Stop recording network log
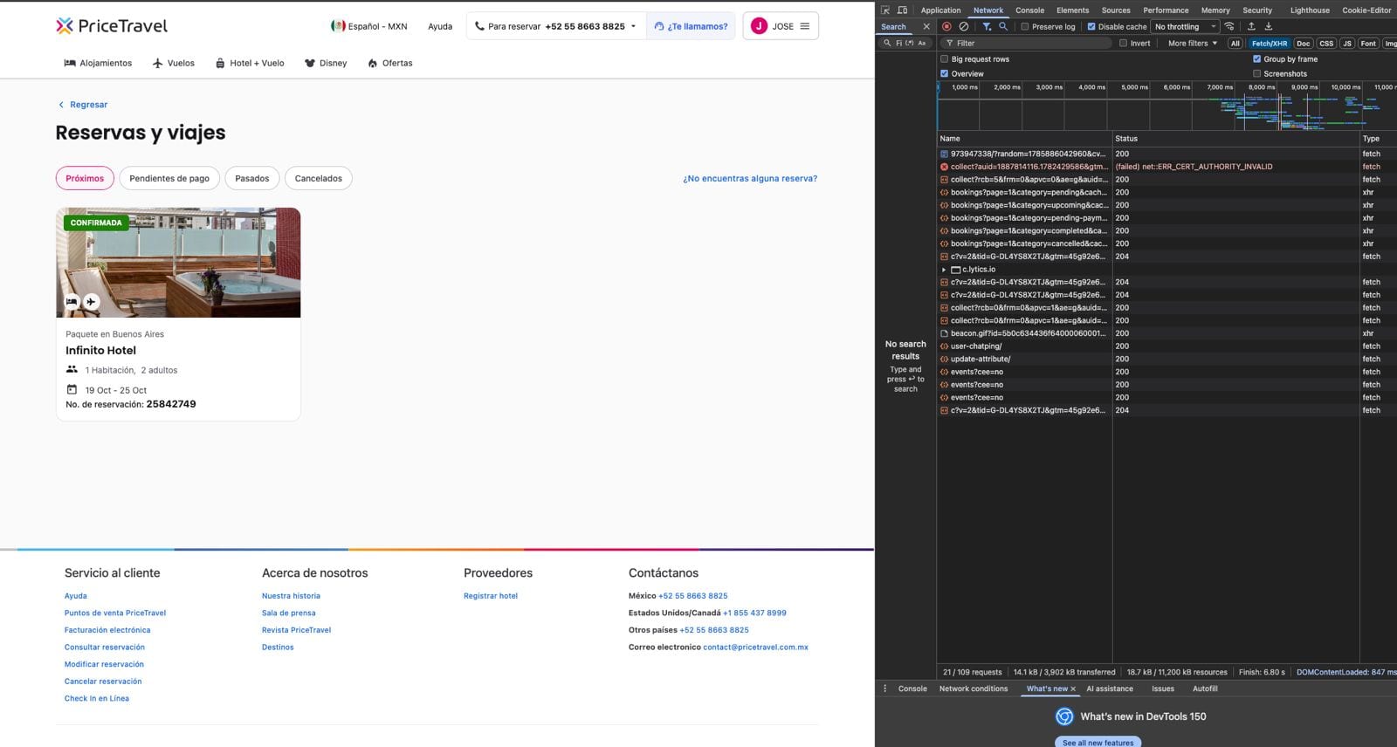 tap(946, 26)
